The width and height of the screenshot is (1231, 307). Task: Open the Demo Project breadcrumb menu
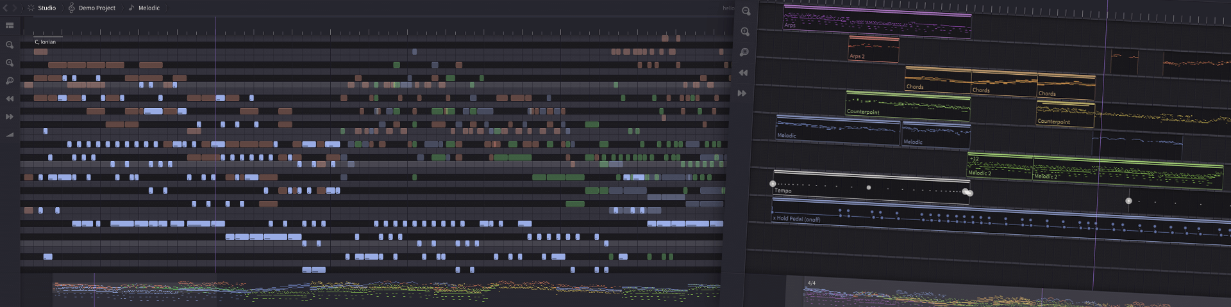[96, 8]
